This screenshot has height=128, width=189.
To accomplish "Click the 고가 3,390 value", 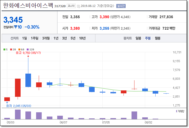I will (x=104, y=17).
